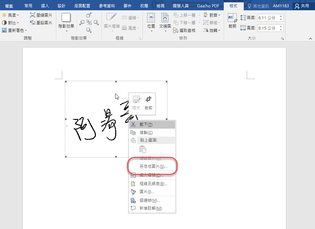Decrease width with down stepper
Image resolution: width=315 pixels, height=229 pixels.
[x=281, y=30]
